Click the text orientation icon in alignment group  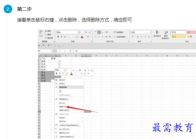pos(106,32)
